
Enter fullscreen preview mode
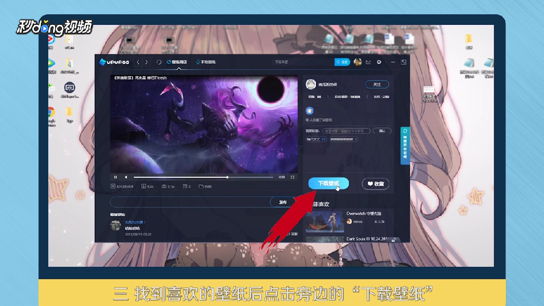[x=293, y=177]
